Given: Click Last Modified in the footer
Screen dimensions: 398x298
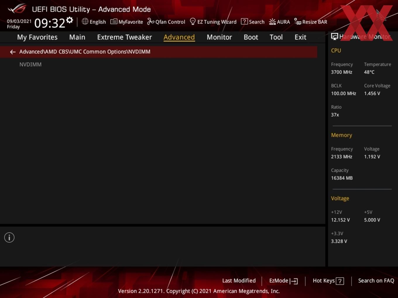Looking at the screenshot, I should point(239,280).
